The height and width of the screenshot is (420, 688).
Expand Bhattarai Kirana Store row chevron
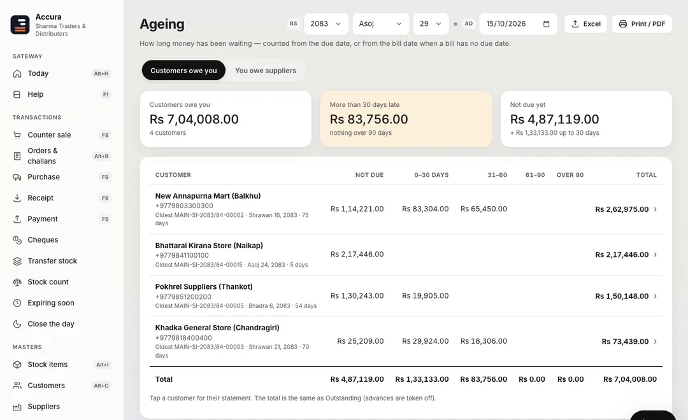tap(655, 255)
